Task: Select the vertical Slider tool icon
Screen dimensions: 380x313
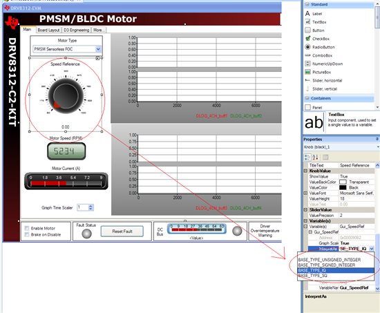Action: click(x=307, y=88)
